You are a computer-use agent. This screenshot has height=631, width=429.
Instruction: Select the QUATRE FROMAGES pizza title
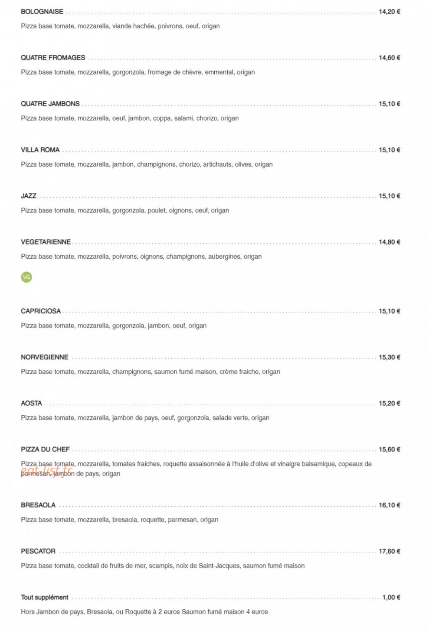[53, 58]
